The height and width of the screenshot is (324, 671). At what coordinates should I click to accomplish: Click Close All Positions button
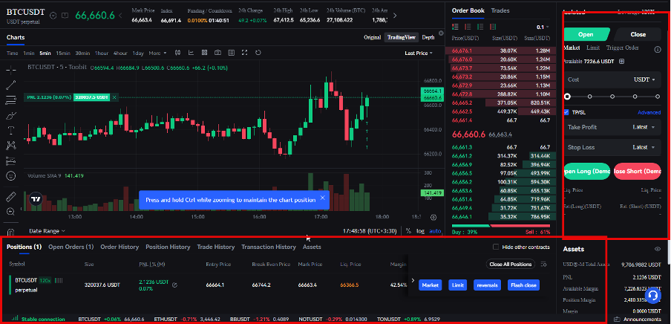point(511,265)
